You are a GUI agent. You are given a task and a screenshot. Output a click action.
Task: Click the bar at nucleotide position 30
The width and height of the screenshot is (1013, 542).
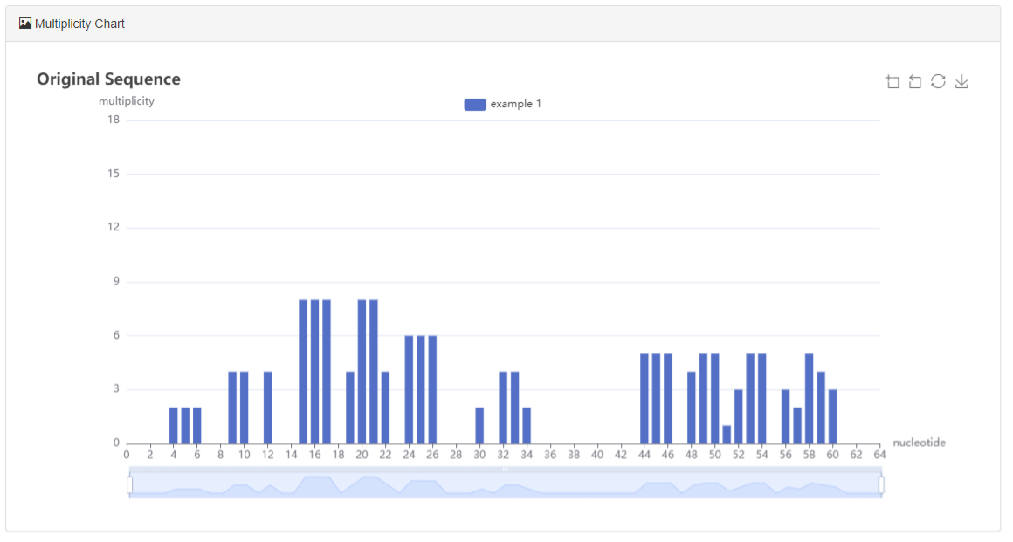pos(478,423)
